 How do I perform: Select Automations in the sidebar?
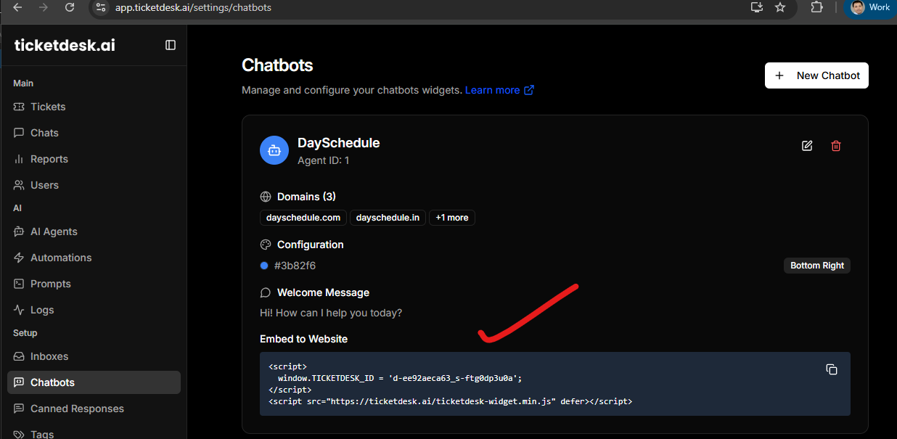pyautogui.click(x=61, y=258)
